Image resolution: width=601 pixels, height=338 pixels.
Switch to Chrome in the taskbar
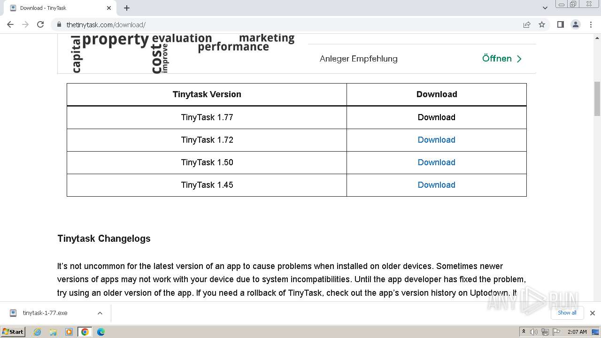(85, 332)
